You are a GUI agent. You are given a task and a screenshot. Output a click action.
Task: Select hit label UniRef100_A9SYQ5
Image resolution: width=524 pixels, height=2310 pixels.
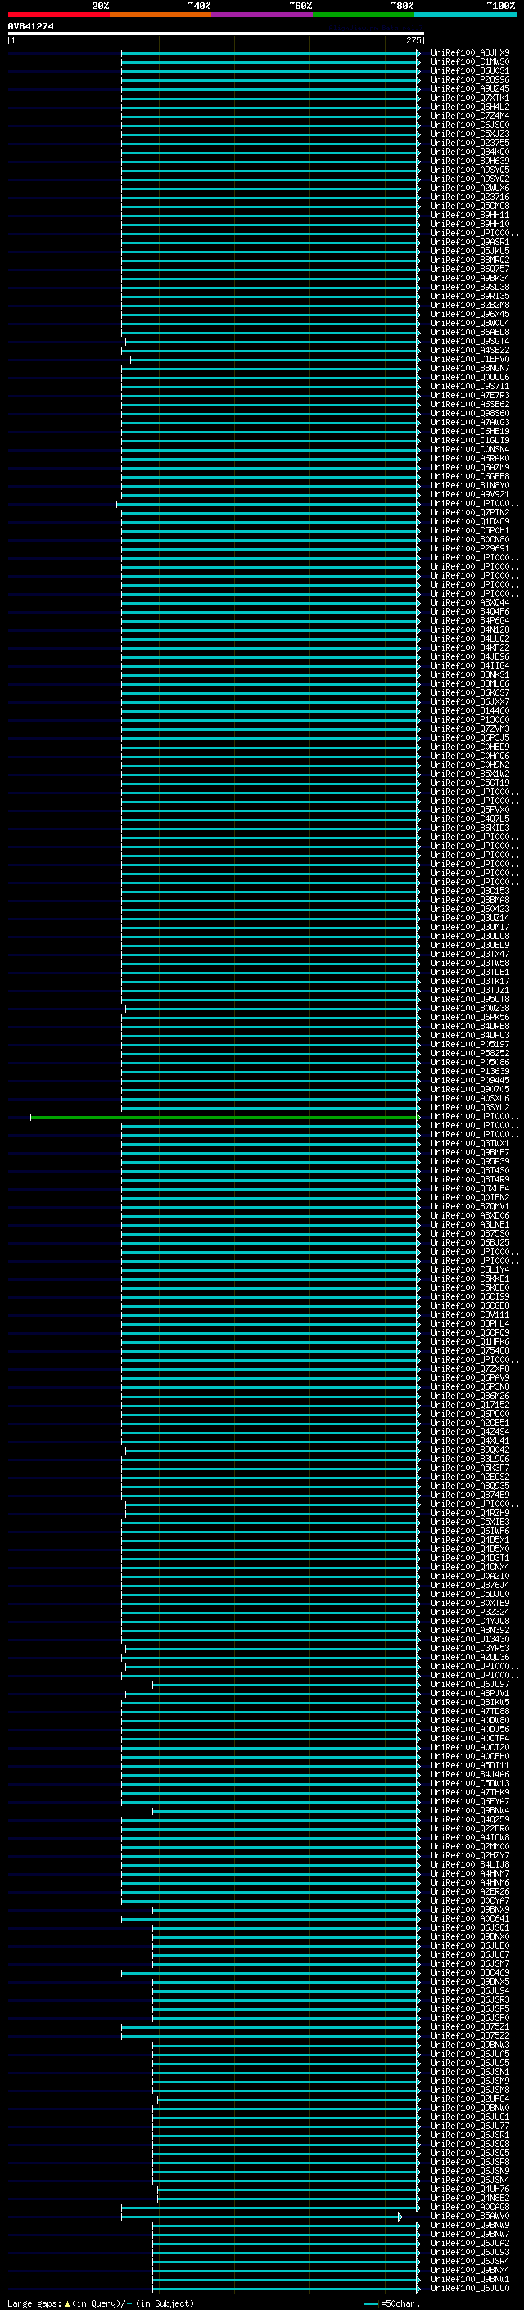(x=470, y=170)
